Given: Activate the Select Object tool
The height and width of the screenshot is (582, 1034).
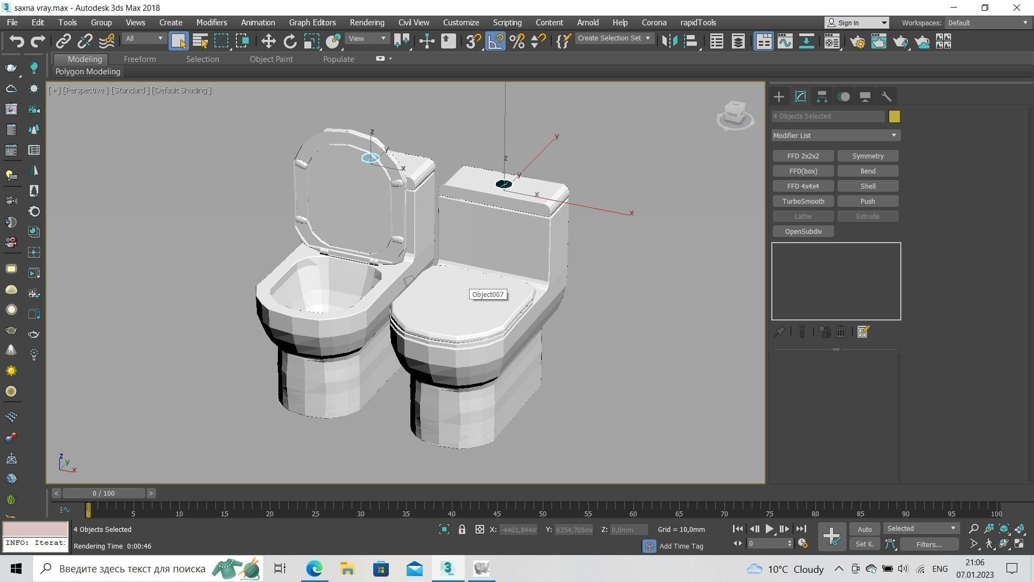Looking at the screenshot, I should [x=178, y=41].
